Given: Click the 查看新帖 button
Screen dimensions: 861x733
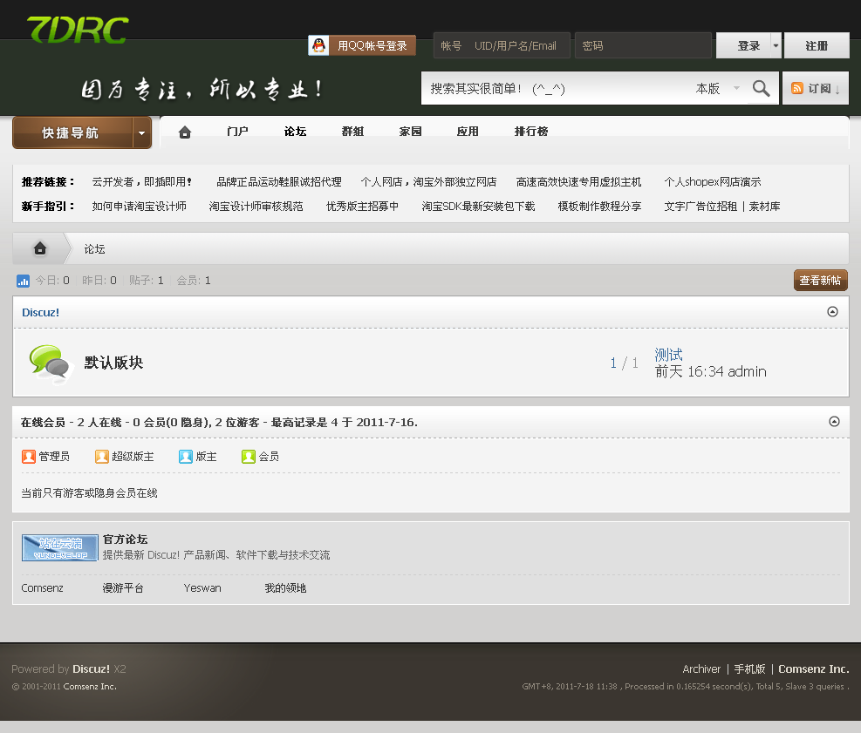Looking at the screenshot, I should click(x=820, y=281).
